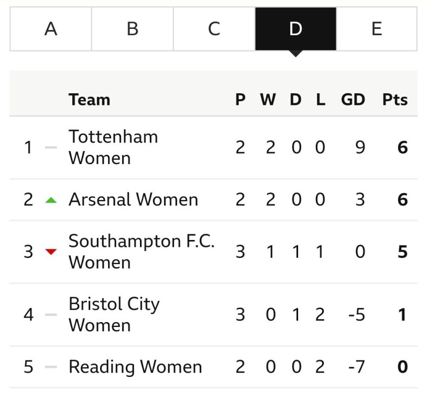This screenshot has width=427, height=393.
Task: Click Southampton's red down-arrow movement icon
Action: (51, 252)
